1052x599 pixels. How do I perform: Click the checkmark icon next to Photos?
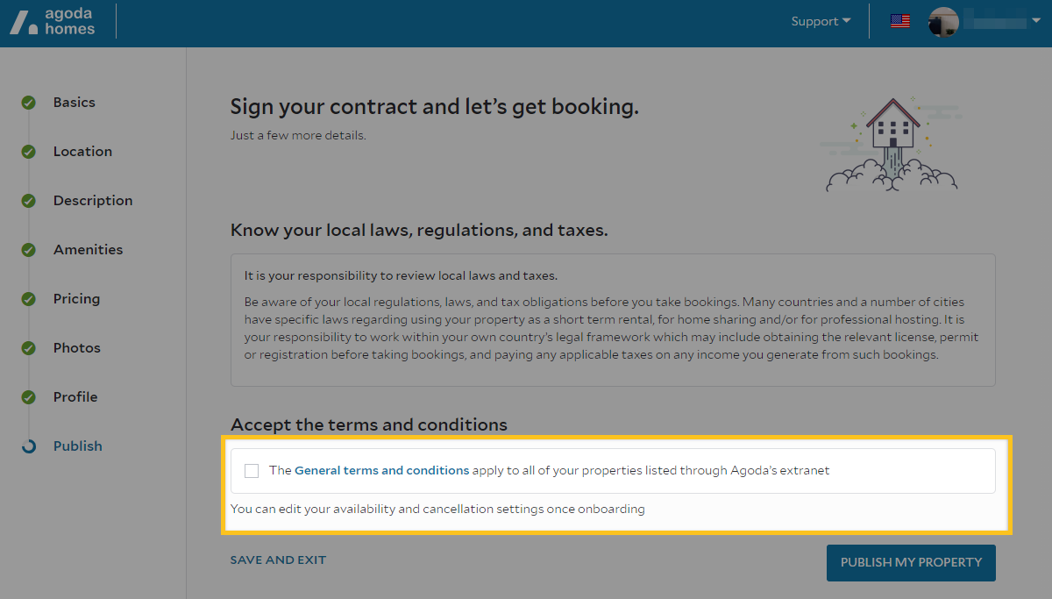coord(29,347)
